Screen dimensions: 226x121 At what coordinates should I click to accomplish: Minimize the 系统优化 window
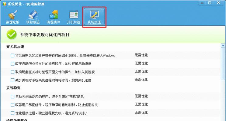tap(202, 3)
